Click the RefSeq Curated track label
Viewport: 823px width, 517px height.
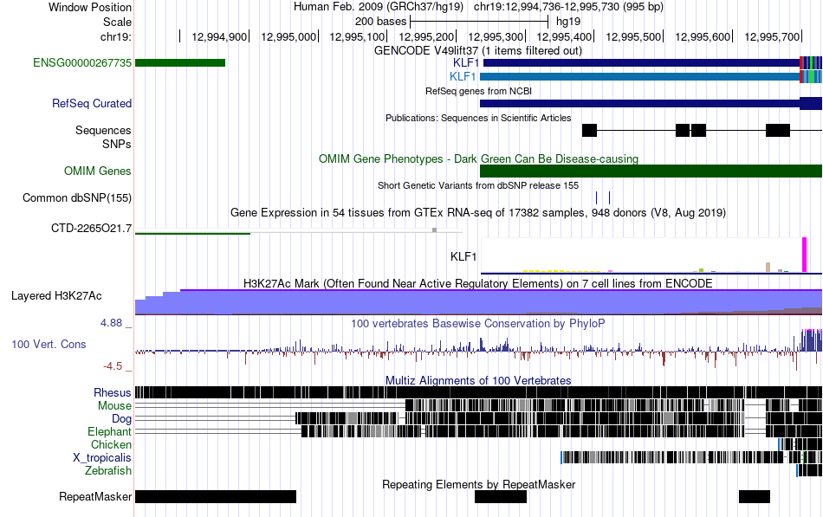pyautogui.click(x=92, y=103)
